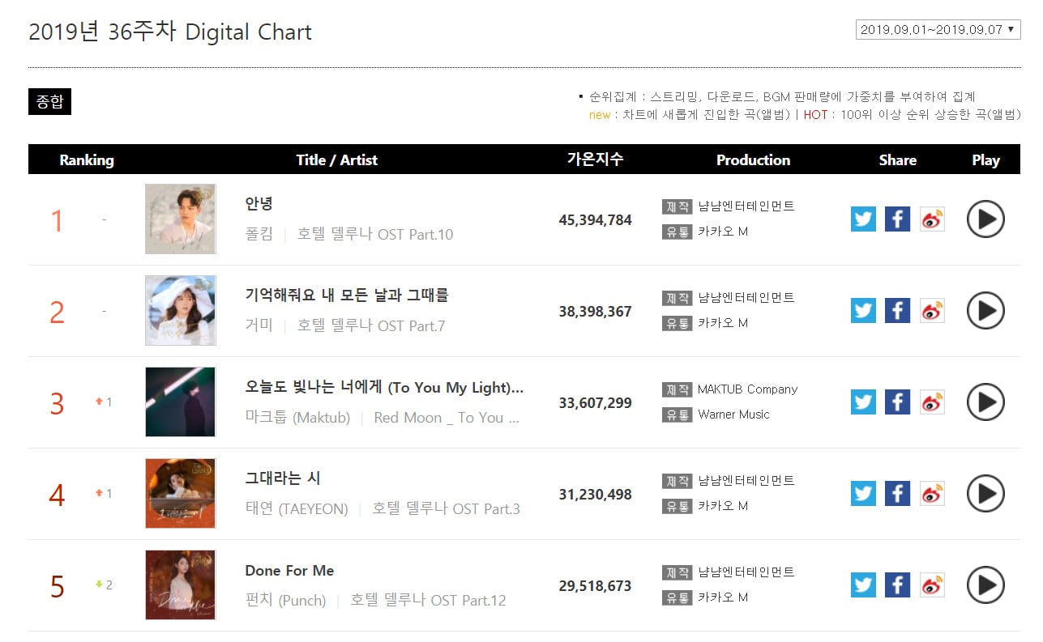Play Done For Me by Punch

pyautogui.click(x=985, y=585)
